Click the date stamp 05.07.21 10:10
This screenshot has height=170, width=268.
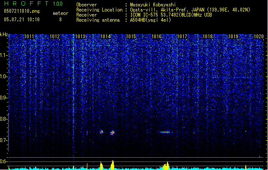tap(22, 20)
